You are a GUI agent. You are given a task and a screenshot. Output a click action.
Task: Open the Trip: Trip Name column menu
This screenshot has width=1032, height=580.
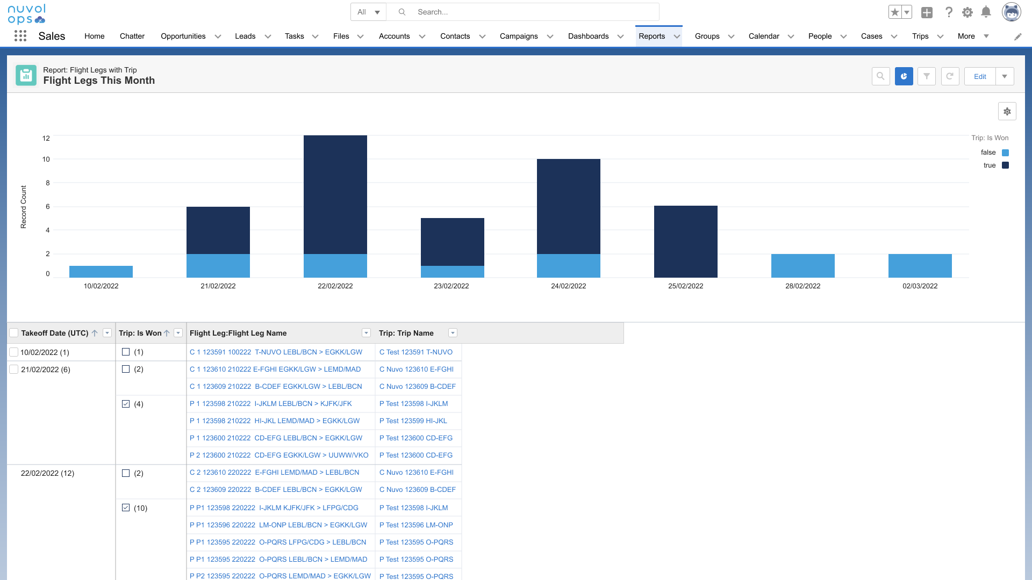[x=453, y=333]
